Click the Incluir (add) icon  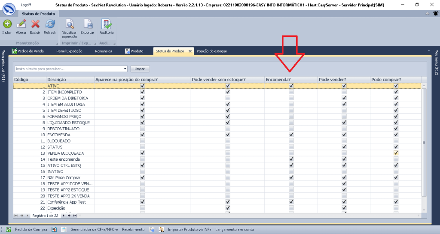coord(7,25)
